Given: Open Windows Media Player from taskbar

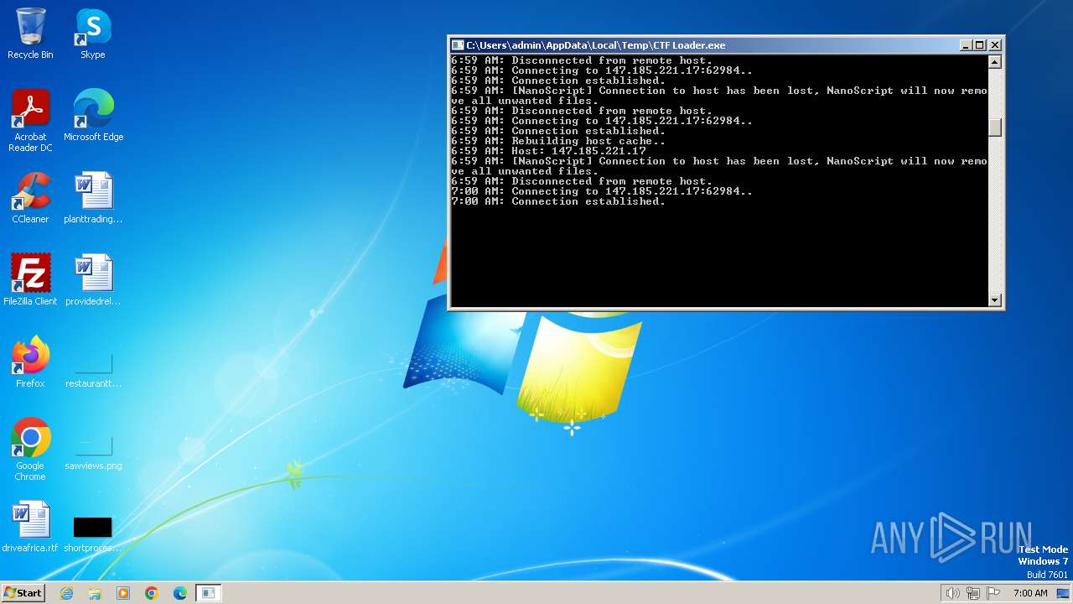Looking at the screenshot, I should (x=123, y=593).
